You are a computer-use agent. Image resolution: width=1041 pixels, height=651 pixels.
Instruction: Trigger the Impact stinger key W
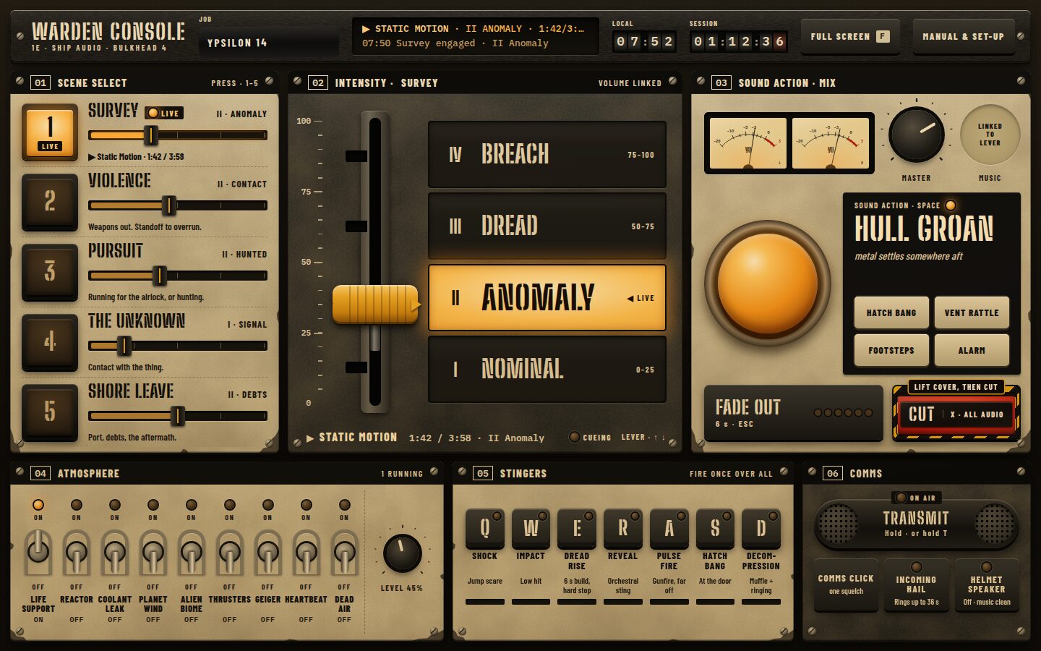pyautogui.click(x=531, y=529)
